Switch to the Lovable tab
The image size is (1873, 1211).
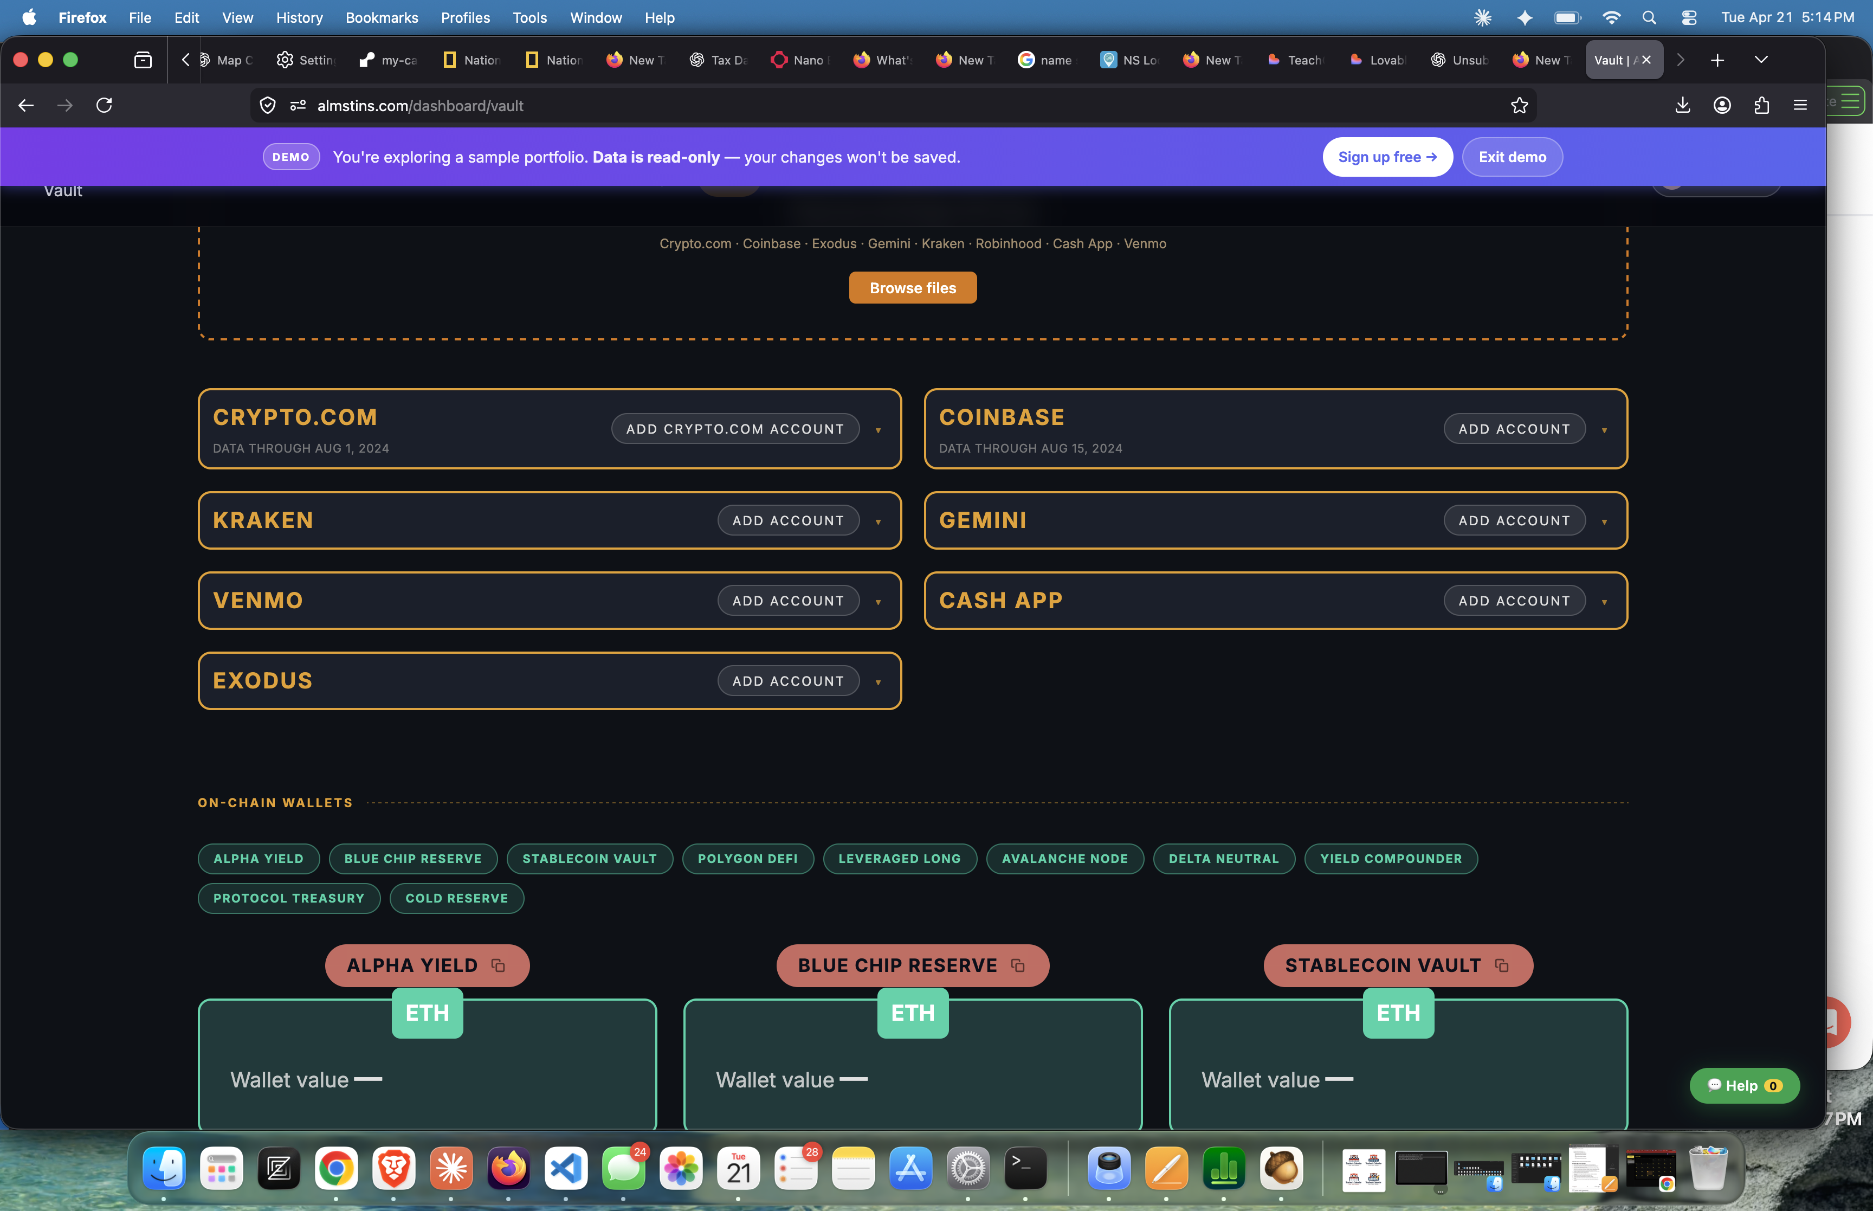click(x=1378, y=60)
